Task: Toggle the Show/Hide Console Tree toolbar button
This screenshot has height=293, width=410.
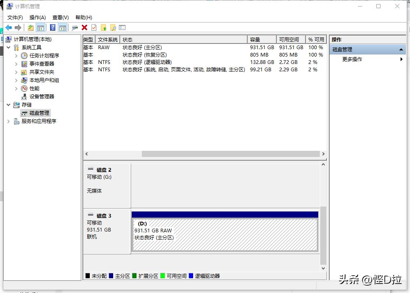Action: click(40, 27)
